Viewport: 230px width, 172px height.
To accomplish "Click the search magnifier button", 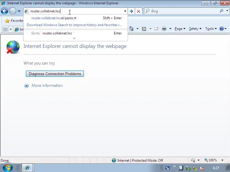I will point(221,11).
